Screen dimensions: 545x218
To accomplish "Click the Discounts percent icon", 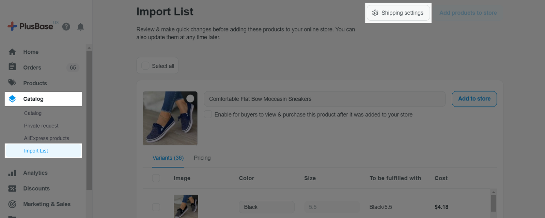I will (12, 188).
